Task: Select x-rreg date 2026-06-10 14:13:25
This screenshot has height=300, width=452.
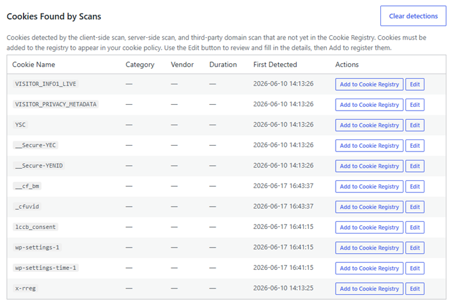Action: pyautogui.click(x=283, y=288)
